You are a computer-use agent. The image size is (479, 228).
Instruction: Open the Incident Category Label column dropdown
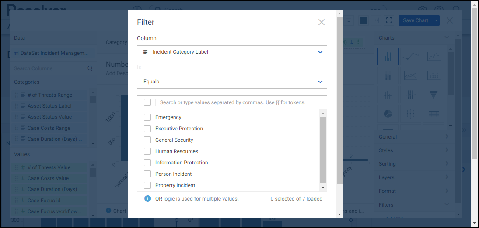point(232,52)
